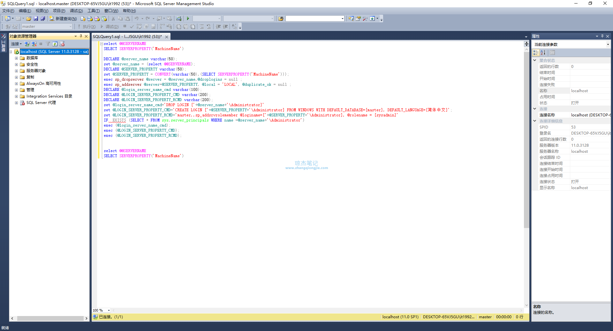Open the 连接 dropdown in Object Explorer
The height and width of the screenshot is (331, 613).
16,44
